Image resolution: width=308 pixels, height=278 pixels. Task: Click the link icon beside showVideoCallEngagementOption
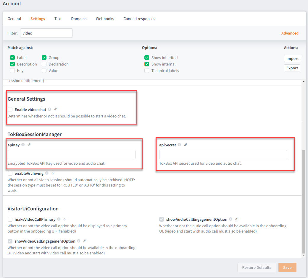[x=85, y=241]
